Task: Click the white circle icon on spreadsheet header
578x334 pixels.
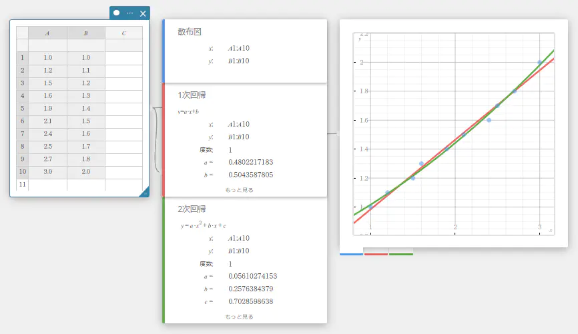Action: tap(117, 13)
